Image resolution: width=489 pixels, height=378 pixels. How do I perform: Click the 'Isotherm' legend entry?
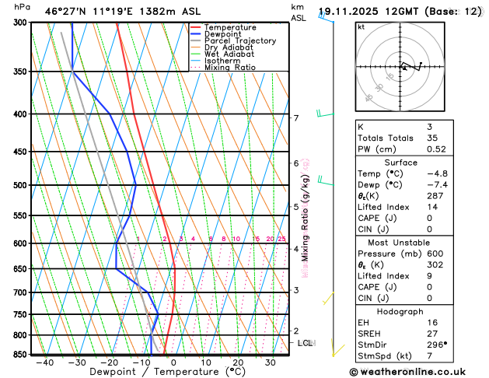222,61
